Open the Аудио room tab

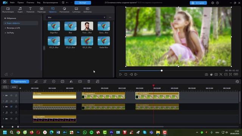(x=20, y=10)
